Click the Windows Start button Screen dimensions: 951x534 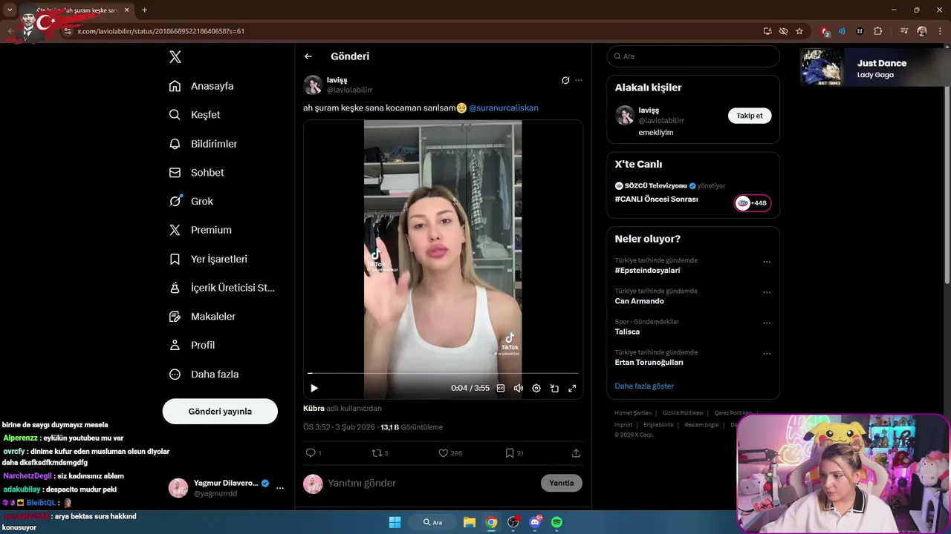pyautogui.click(x=395, y=522)
